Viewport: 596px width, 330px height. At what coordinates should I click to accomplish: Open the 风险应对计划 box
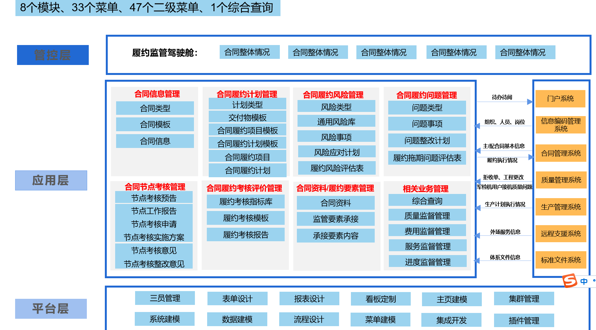pos(337,152)
